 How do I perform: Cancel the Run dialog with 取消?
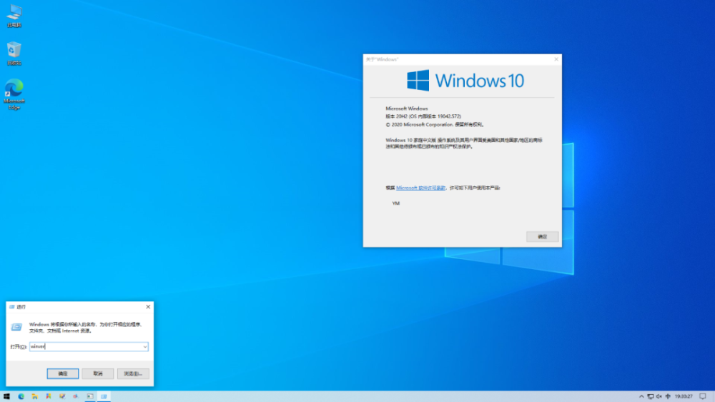point(98,373)
